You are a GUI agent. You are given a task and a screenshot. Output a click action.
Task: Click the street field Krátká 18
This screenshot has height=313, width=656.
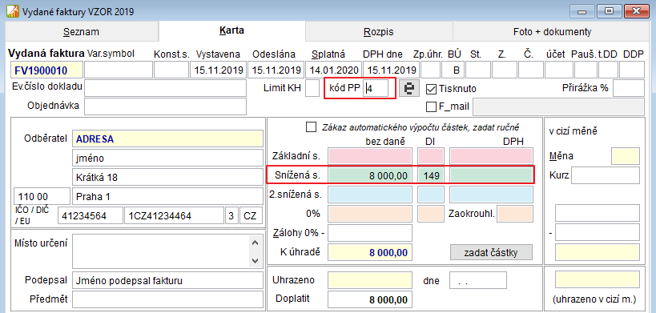167,177
